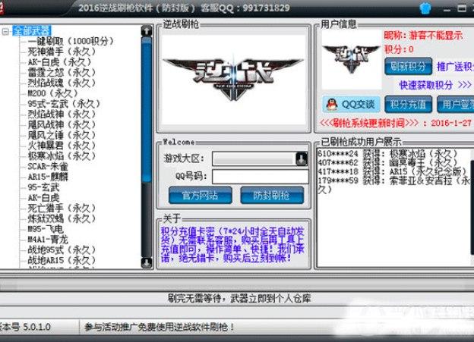Click the 刷完无需等待 status message
The width and height of the screenshot is (474, 342).
[x=239, y=299]
